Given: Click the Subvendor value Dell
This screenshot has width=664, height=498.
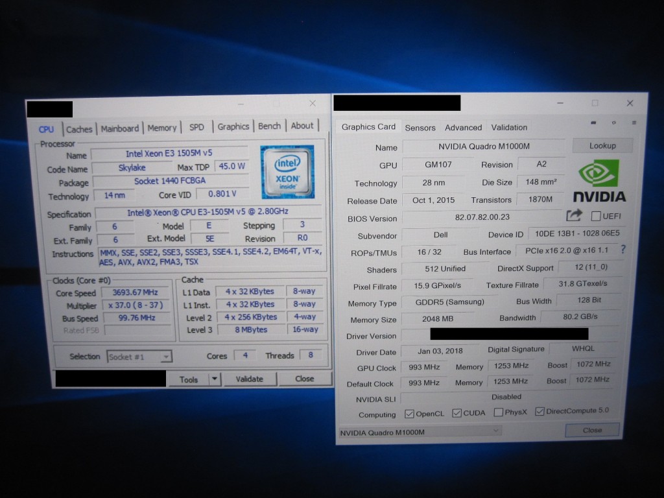Looking at the screenshot, I should tap(440, 235).
